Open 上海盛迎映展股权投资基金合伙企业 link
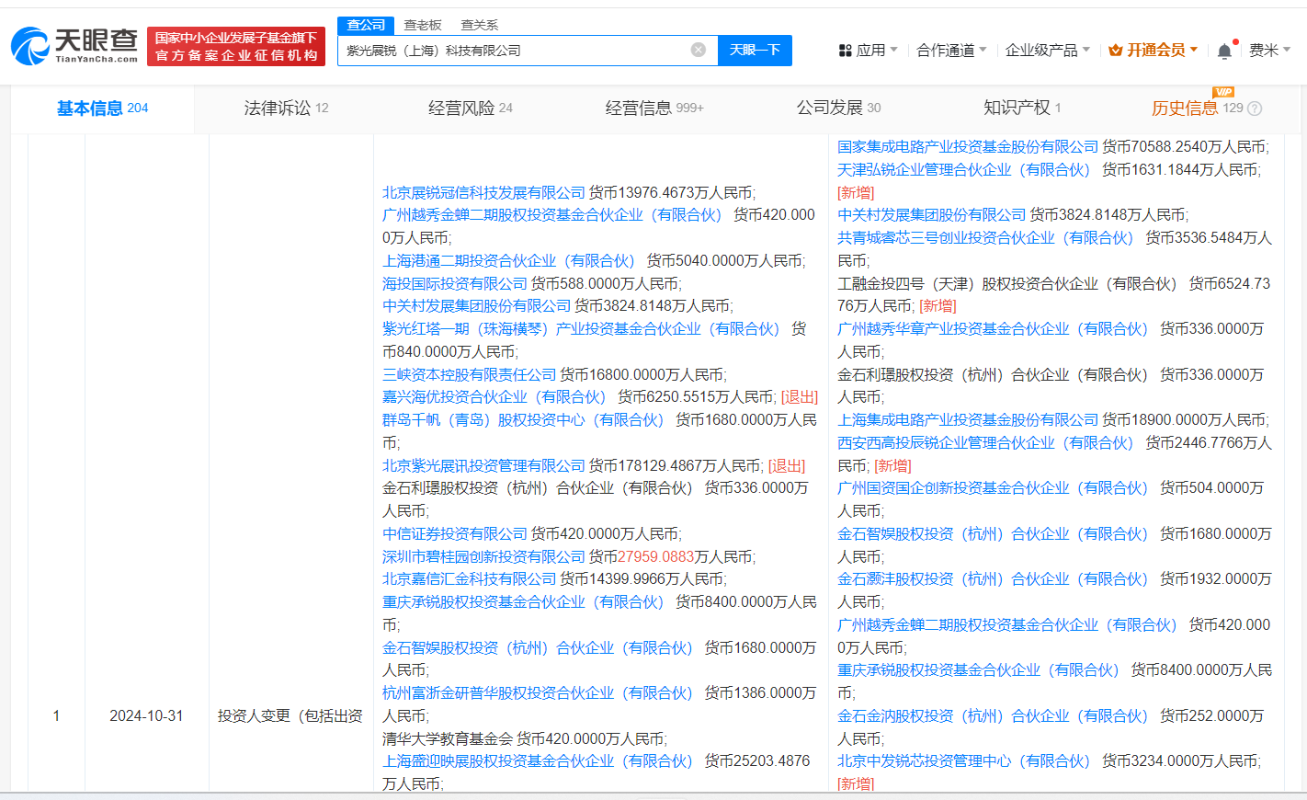 pyautogui.click(x=538, y=761)
